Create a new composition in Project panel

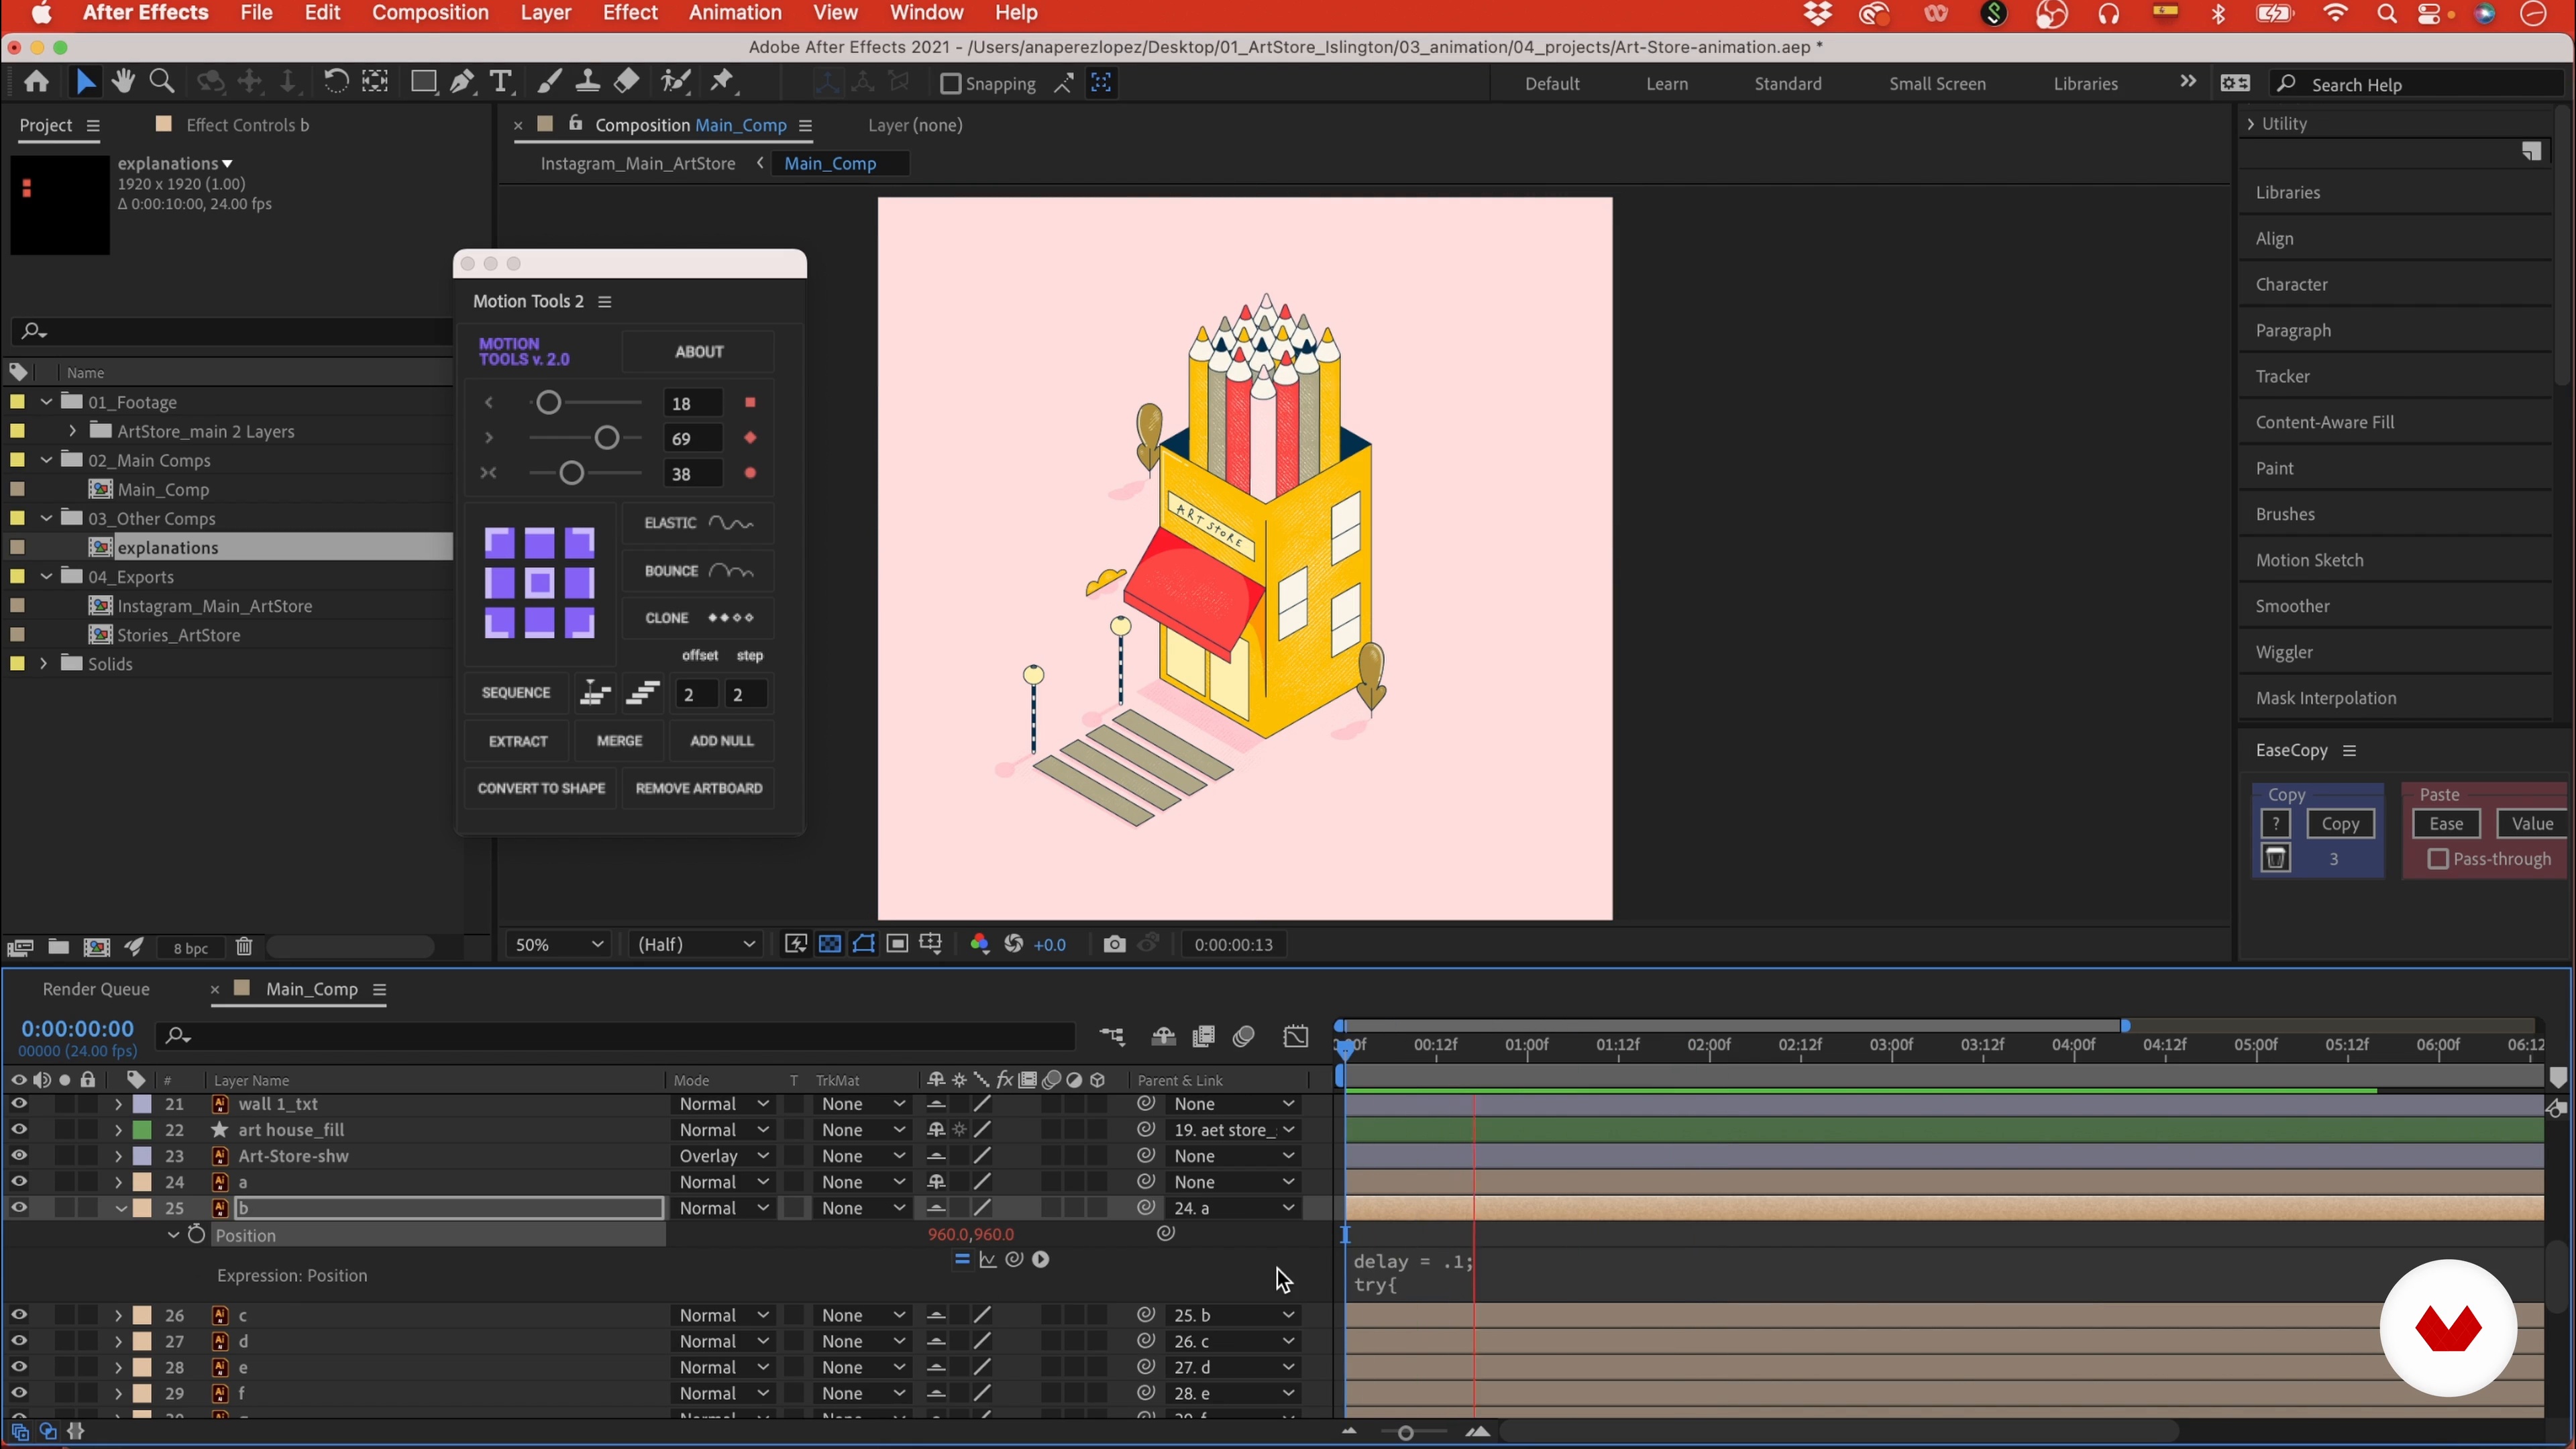pyautogui.click(x=96, y=947)
